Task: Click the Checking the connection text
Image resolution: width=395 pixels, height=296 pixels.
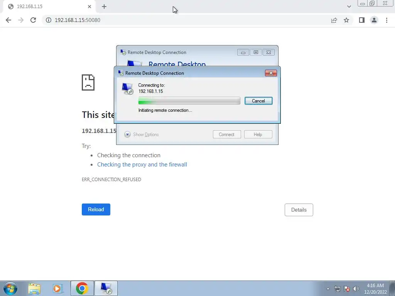Action: [x=129, y=155]
